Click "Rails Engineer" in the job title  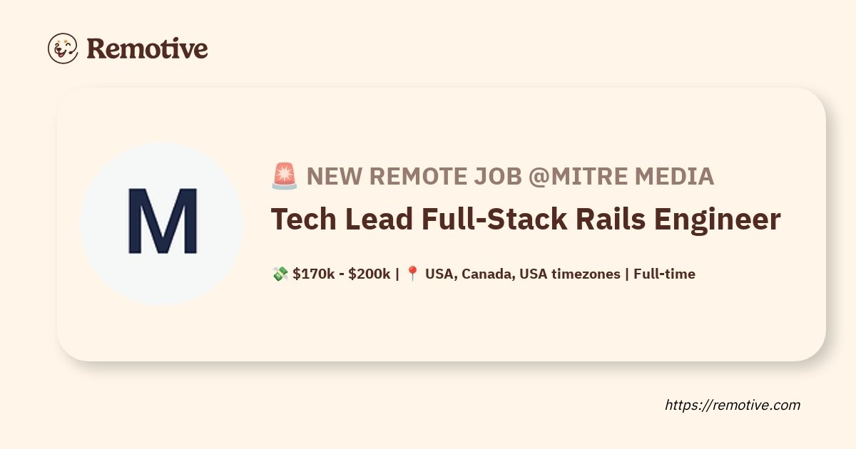point(686,220)
